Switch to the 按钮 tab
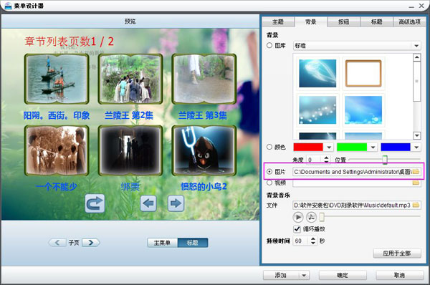This screenshot has width=430, height=285. 343,21
